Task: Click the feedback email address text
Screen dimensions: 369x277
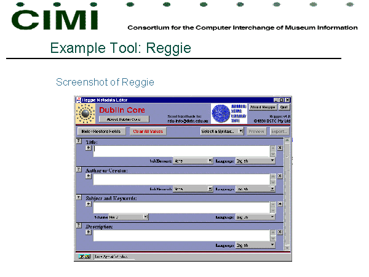Action: [188, 121]
